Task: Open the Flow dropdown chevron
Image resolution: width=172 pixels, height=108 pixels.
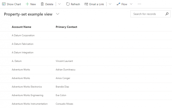Action: pyautogui.click(x=131, y=4)
